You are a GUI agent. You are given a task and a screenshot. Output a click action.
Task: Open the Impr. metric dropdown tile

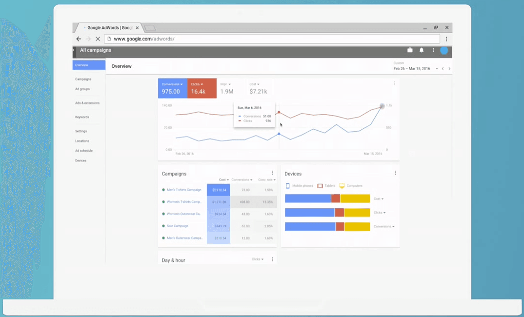231,88
